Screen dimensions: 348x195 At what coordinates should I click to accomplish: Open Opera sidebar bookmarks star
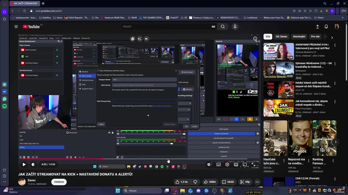pos(4,19)
